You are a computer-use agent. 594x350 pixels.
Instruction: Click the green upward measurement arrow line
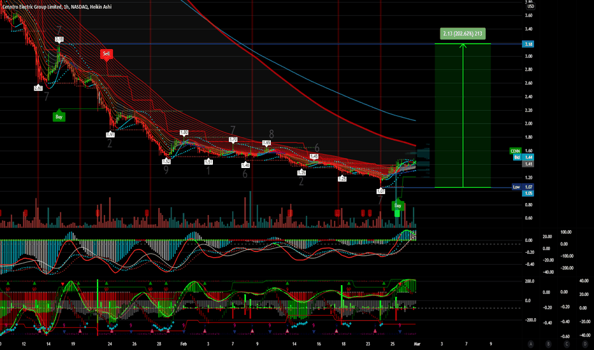tap(463, 115)
